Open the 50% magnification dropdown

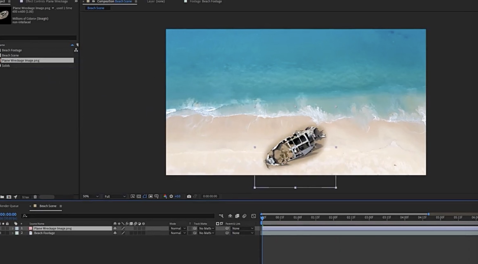coord(90,196)
